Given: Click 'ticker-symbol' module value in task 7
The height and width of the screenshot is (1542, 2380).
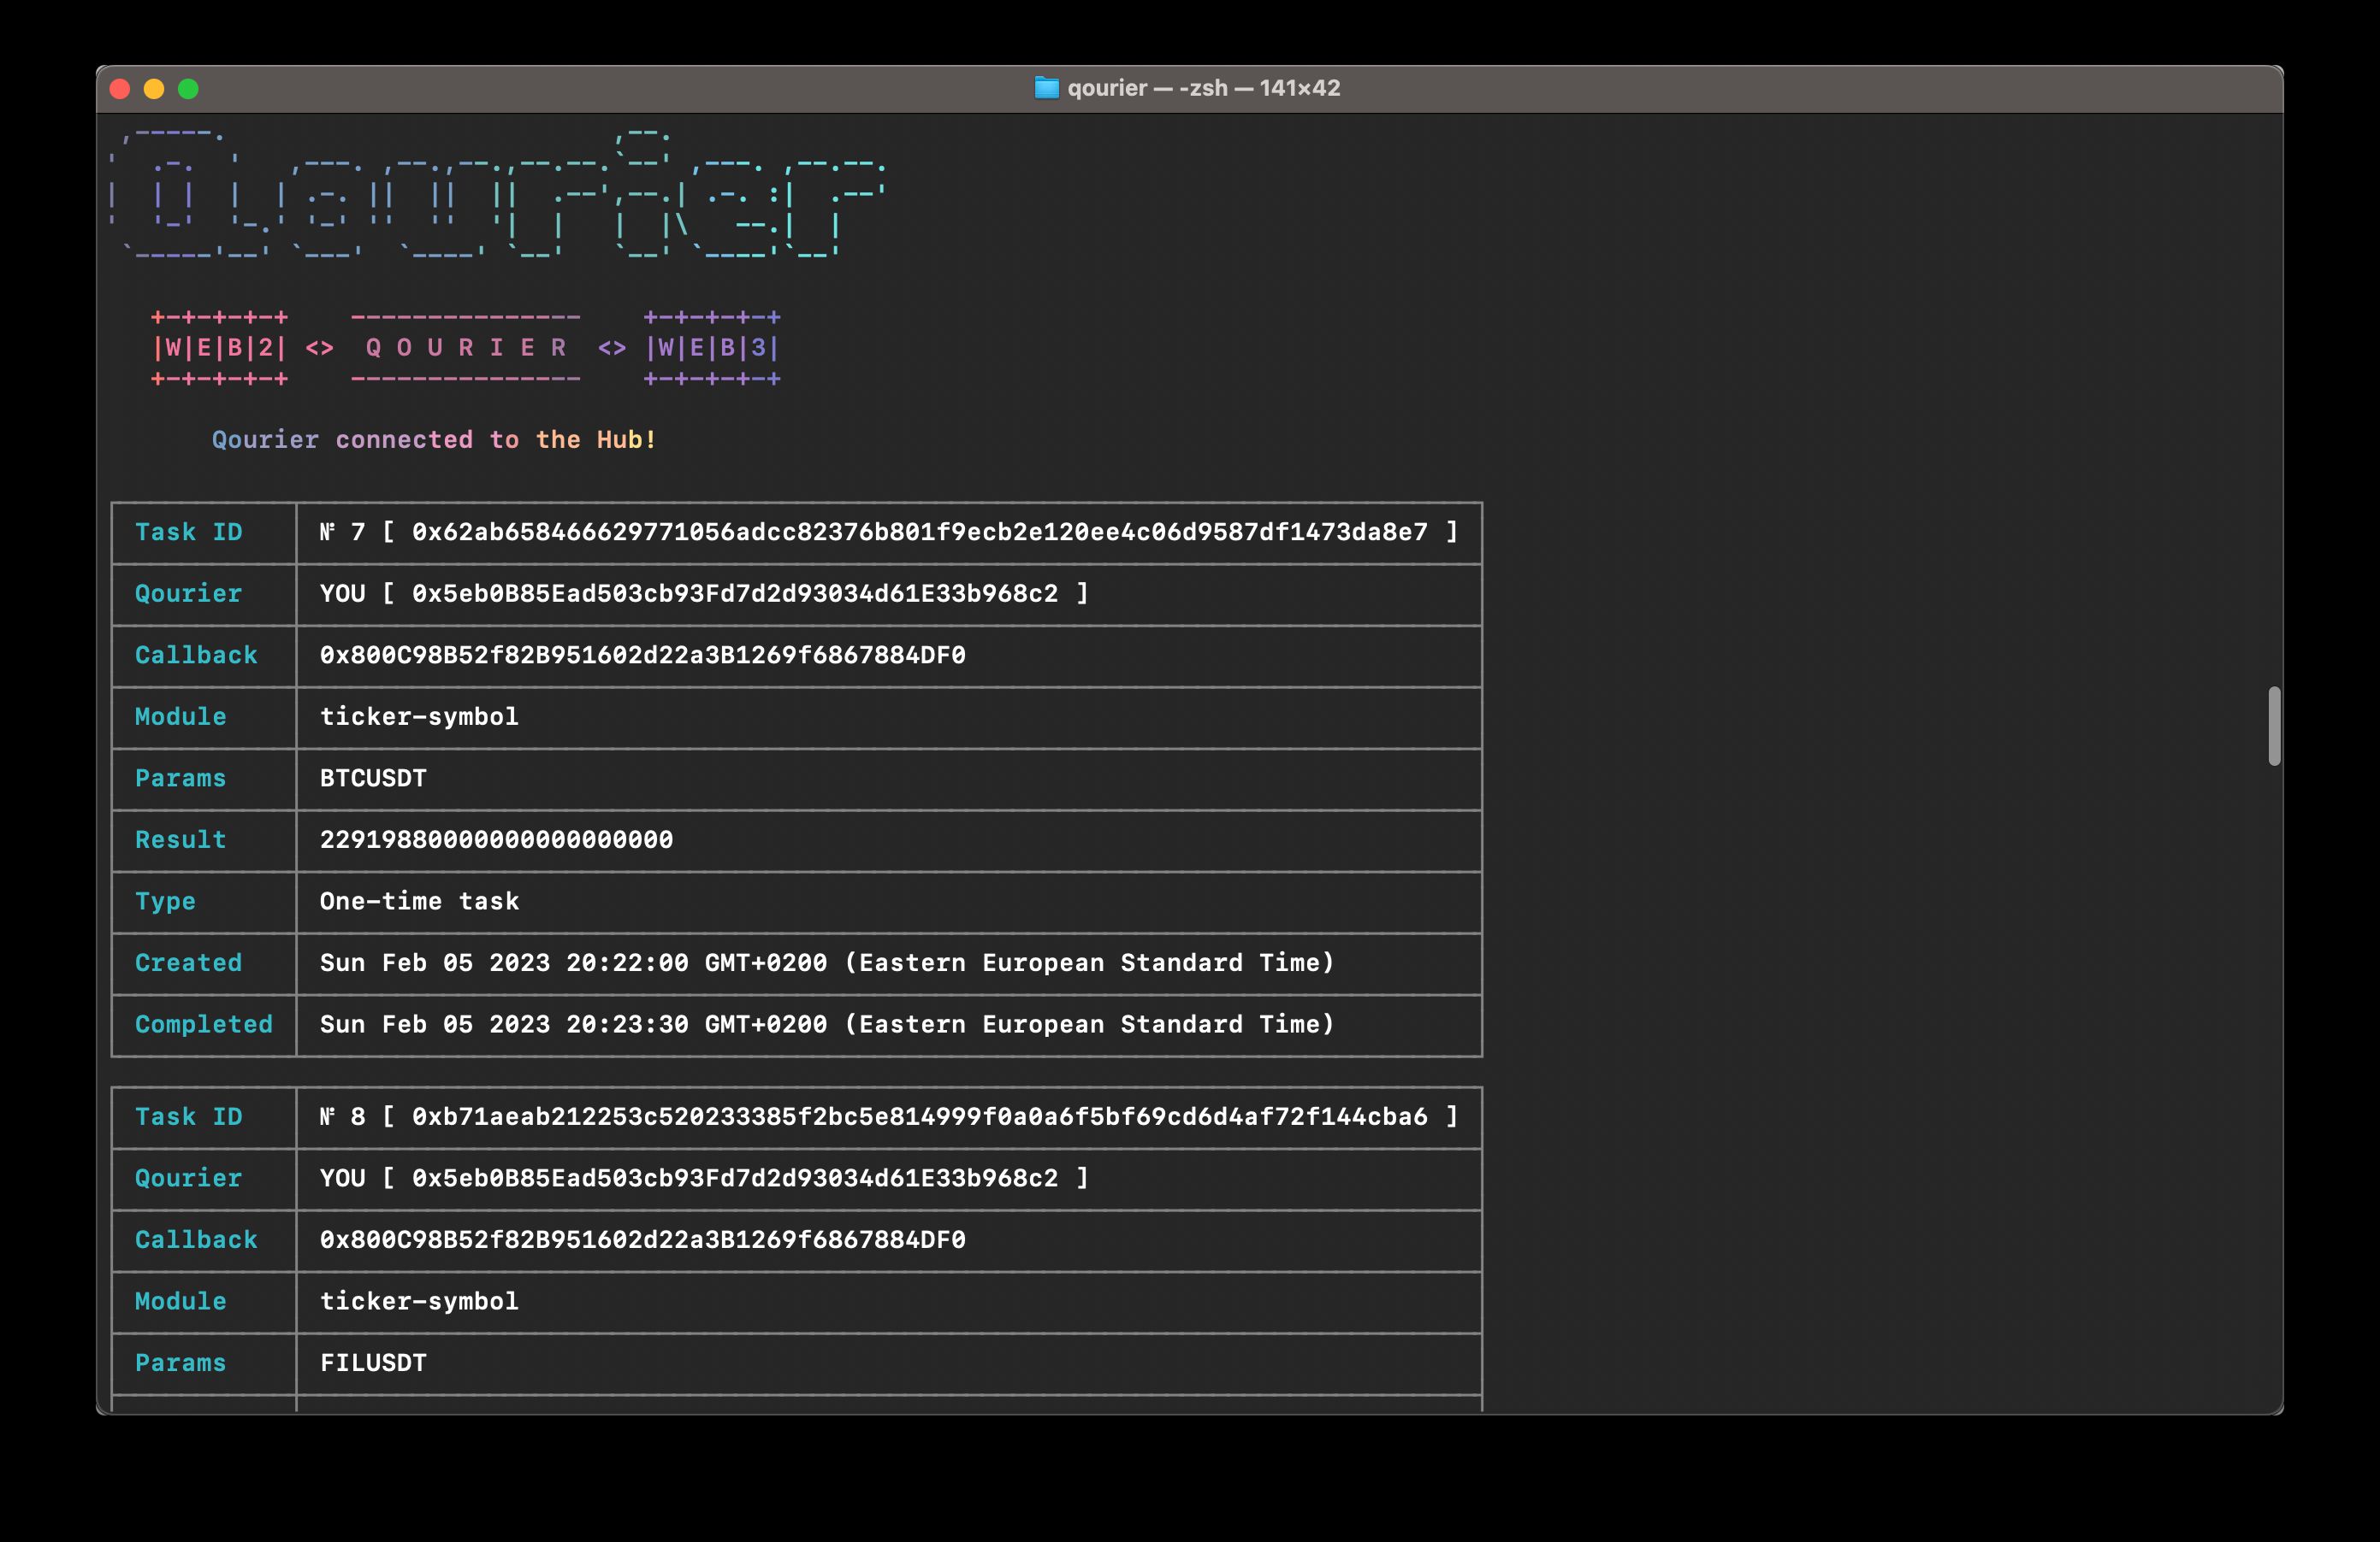Looking at the screenshot, I should click(x=419, y=716).
